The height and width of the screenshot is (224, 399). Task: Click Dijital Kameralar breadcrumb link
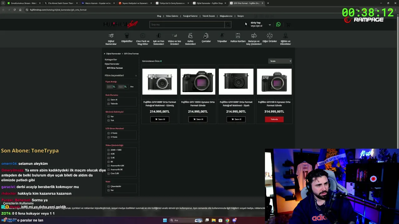pyautogui.click(x=113, y=54)
